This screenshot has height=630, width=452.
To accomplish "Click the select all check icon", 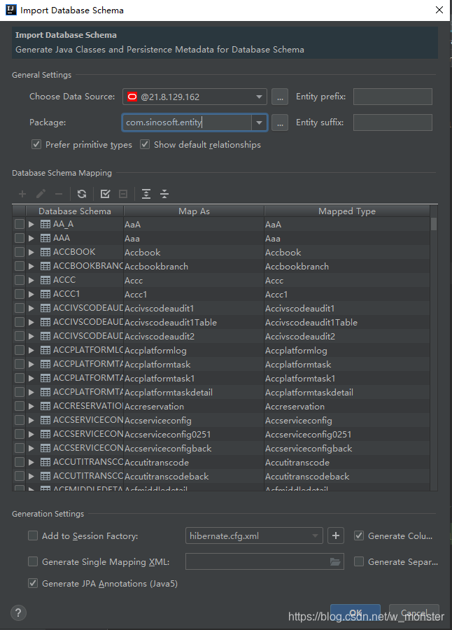I will click(105, 194).
